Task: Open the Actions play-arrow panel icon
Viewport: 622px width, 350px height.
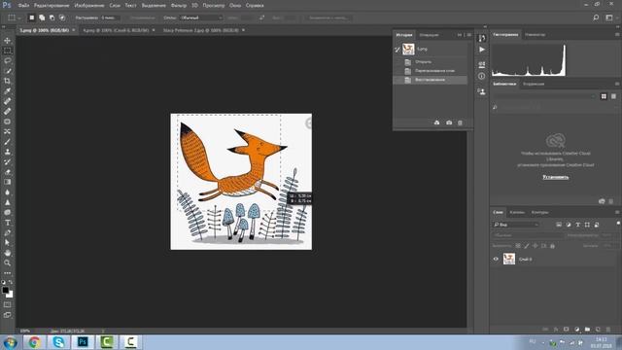Action: pos(482,50)
